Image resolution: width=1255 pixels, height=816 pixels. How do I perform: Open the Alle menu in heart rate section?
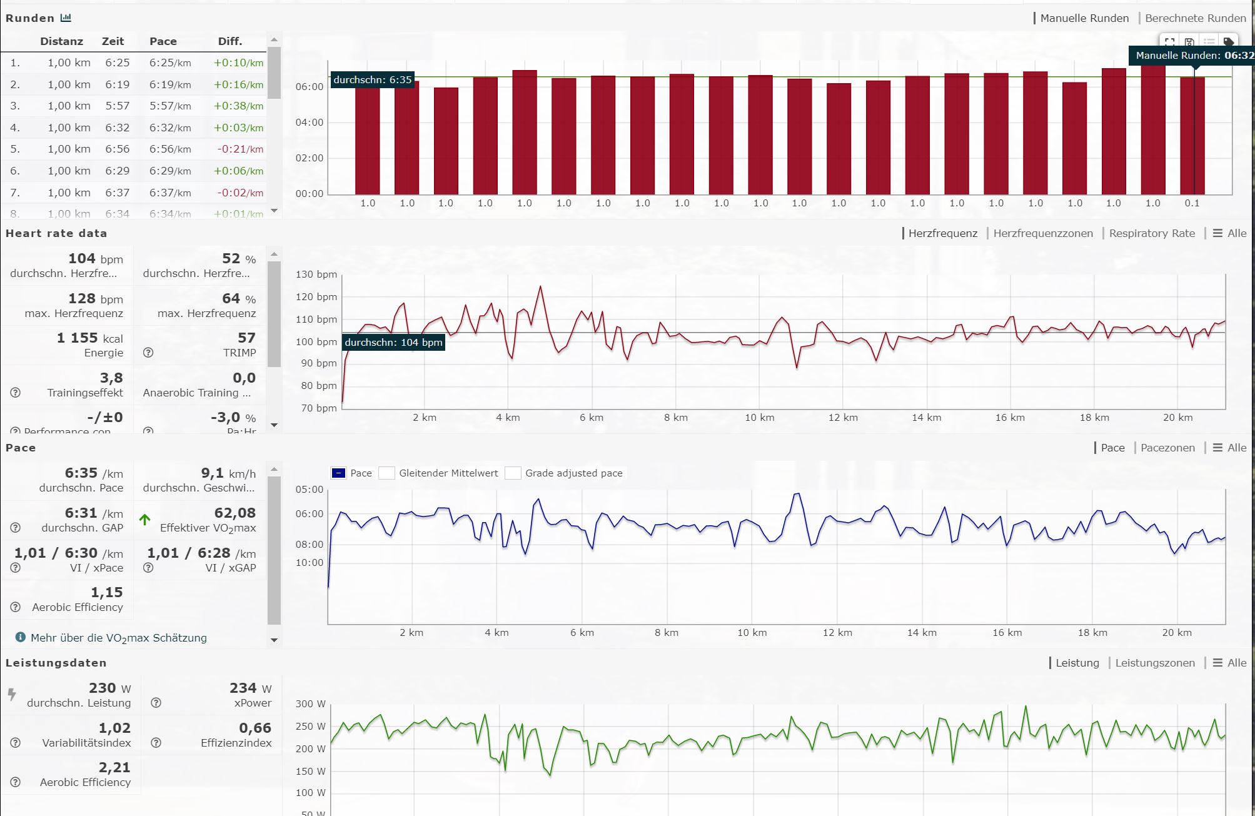1229,233
